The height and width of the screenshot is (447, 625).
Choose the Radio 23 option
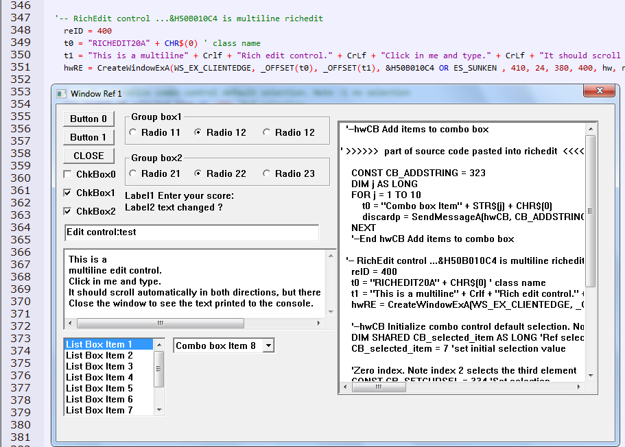267,173
